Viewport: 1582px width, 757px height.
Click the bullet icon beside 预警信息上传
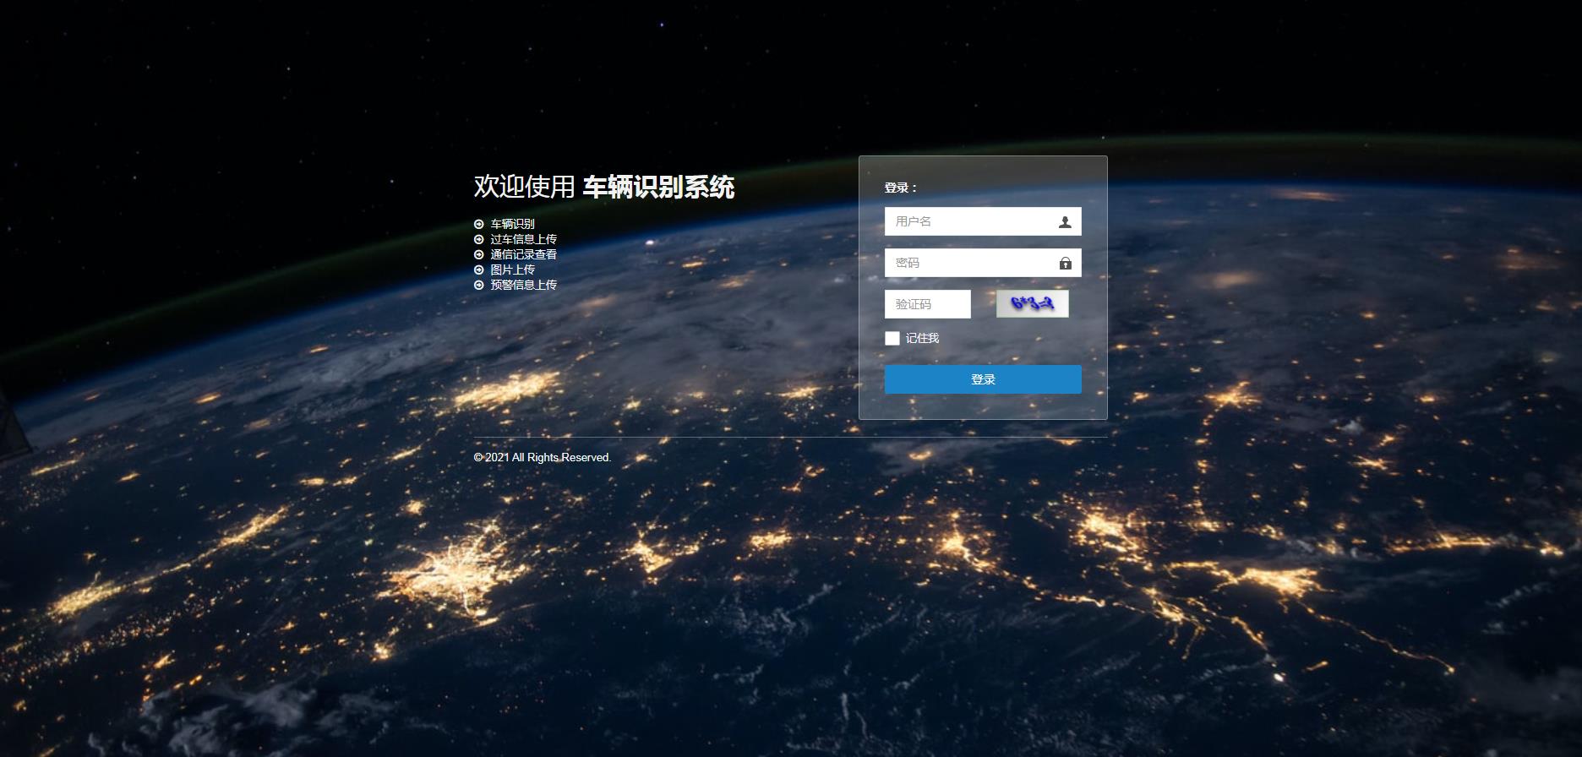coord(479,285)
